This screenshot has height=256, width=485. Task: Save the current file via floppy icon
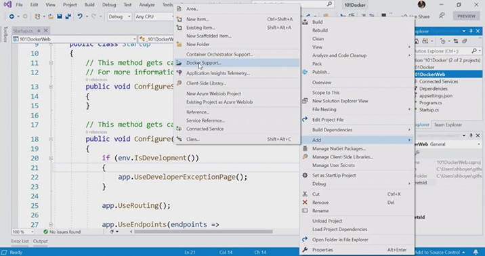click(60, 17)
